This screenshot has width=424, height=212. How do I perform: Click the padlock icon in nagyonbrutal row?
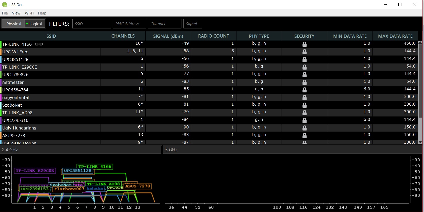304,97
